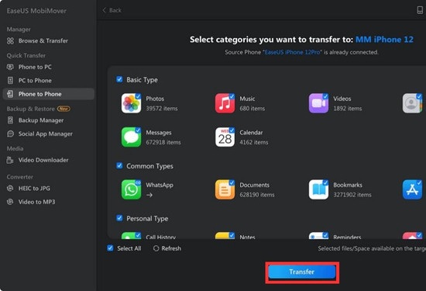Uncheck the Videos category checkmark
This screenshot has width=426, height=291.
tap(325, 96)
